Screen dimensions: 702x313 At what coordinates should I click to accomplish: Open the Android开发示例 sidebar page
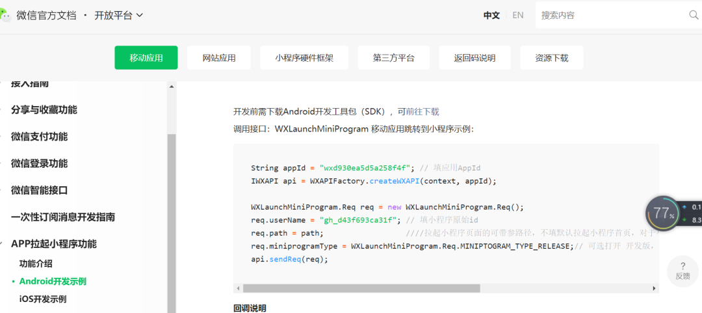click(53, 282)
